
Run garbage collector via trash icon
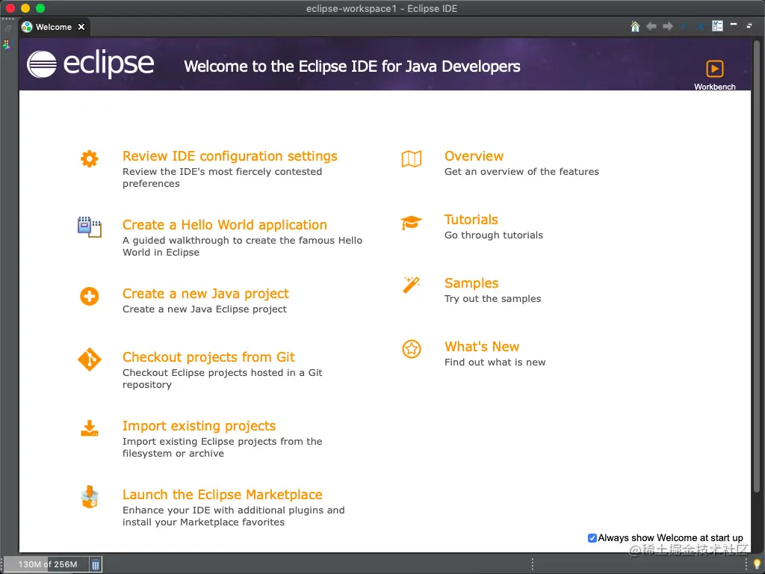point(96,565)
